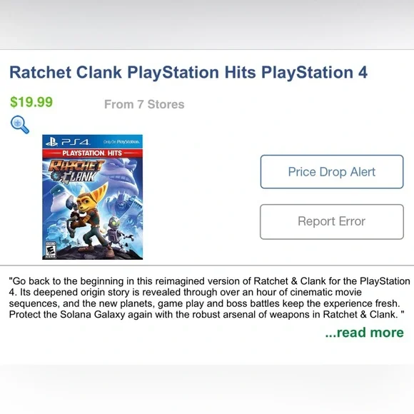This screenshot has width=414, height=414.
Task: Set a Price Drop Alert
Action: click(x=332, y=171)
